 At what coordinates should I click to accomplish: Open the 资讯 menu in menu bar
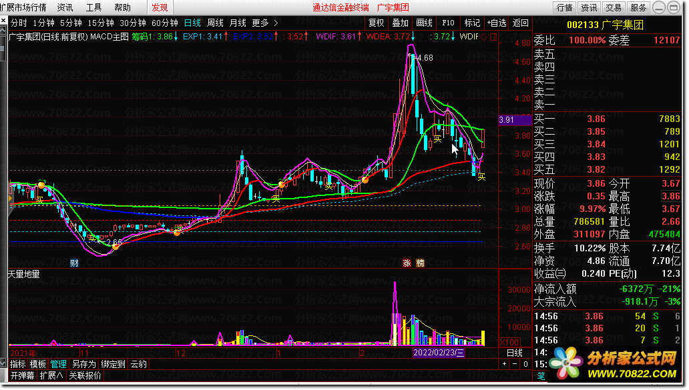(65, 7)
